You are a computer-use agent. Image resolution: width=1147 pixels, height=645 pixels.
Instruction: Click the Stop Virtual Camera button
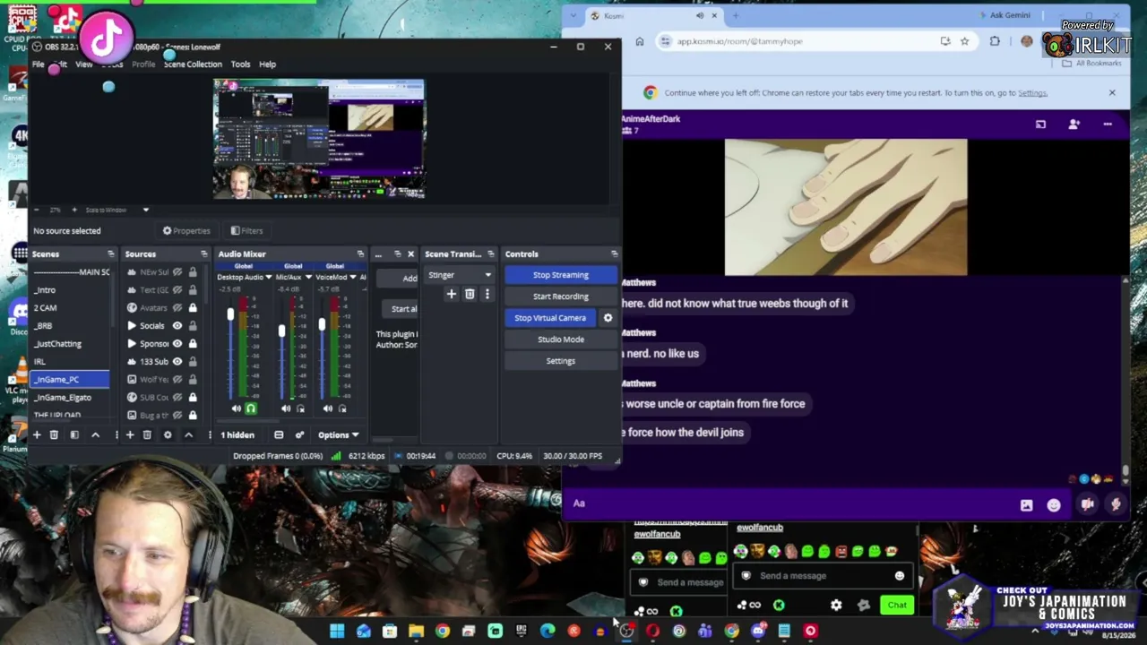coord(550,318)
